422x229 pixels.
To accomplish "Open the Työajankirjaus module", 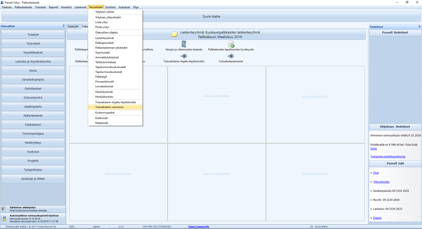I will 33,170.
